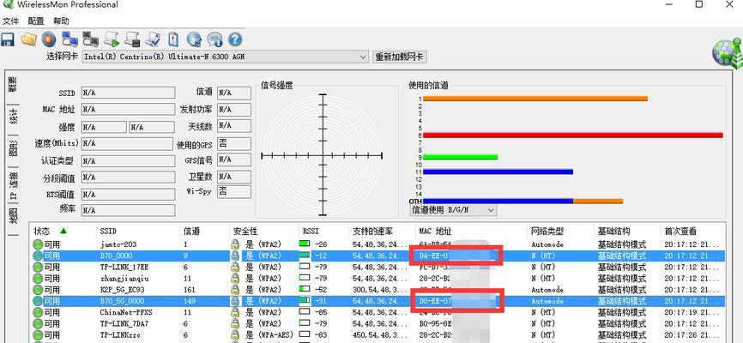Viewport: 743px width, 343px height.
Task: Click the lock icon in ChinaNet-PFXS row
Action: point(234,313)
